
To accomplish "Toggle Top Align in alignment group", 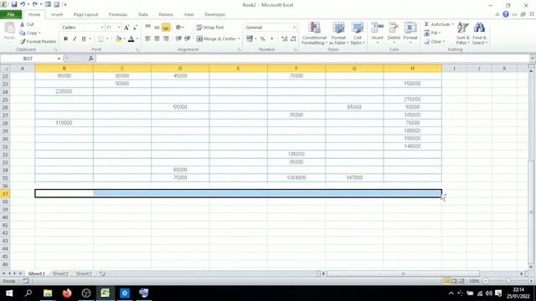I will click(x=148, y=28).
